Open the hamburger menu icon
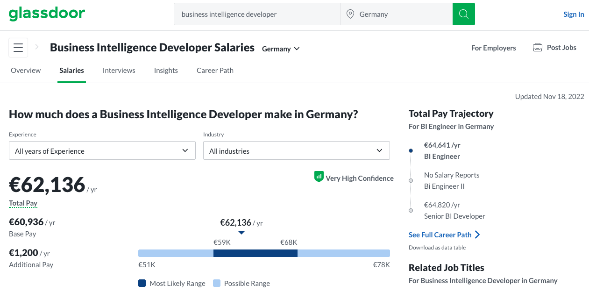The image size is (589, 292). pos(18,48)
